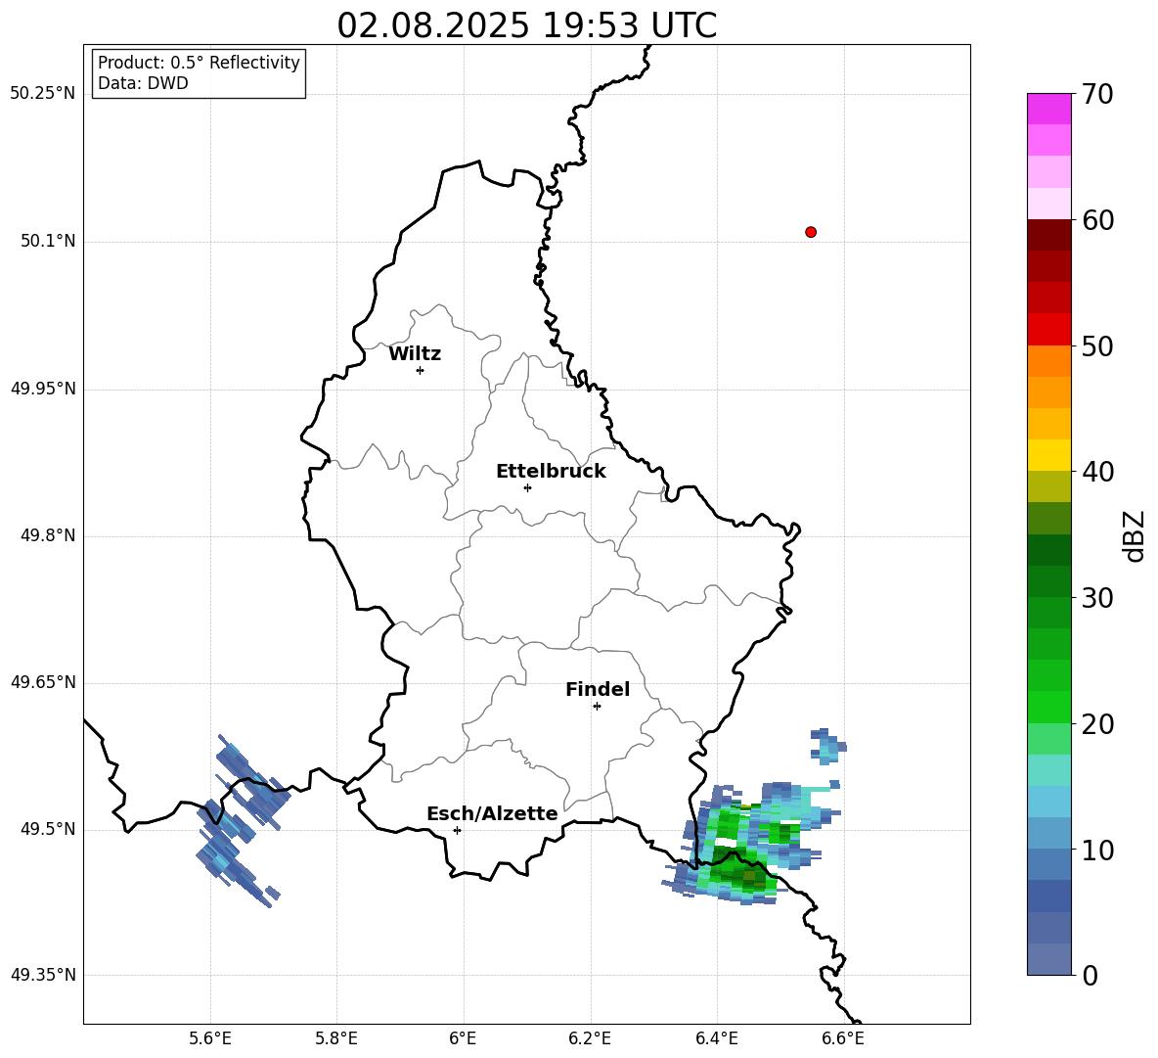Click the Ettelbruck location cross marker

(x=527, y=487)
